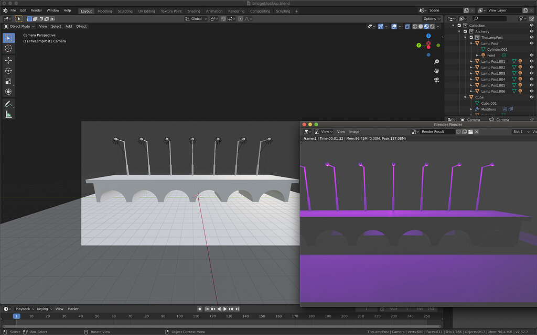Uncheck the Archway collection checkbox

[x=465, y=31]
